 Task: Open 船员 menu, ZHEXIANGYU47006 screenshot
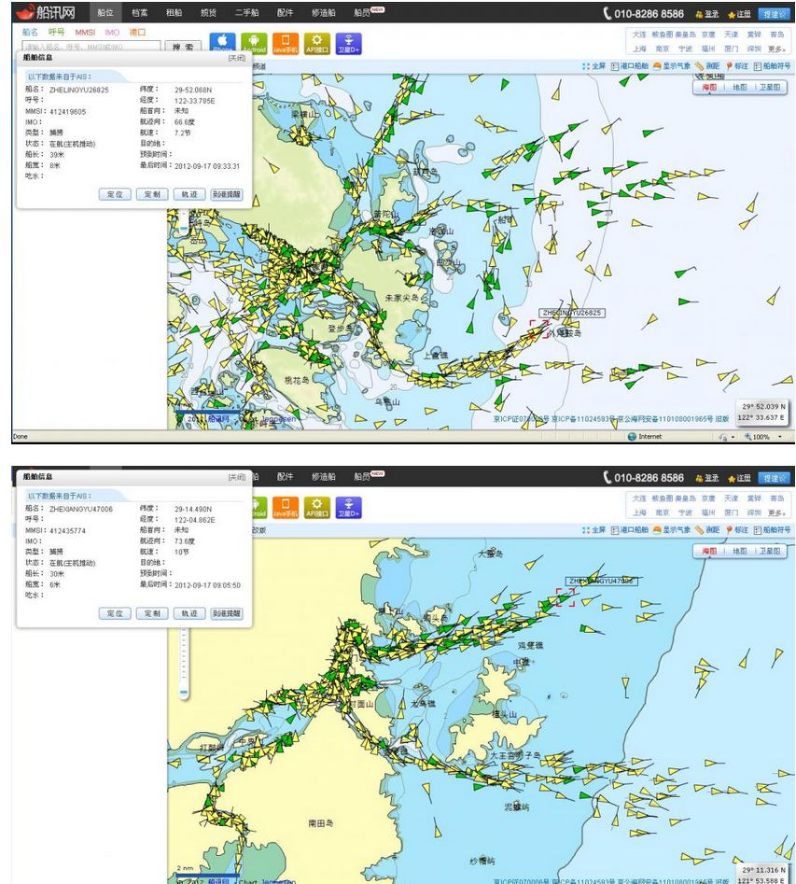[x=362, y=476]
